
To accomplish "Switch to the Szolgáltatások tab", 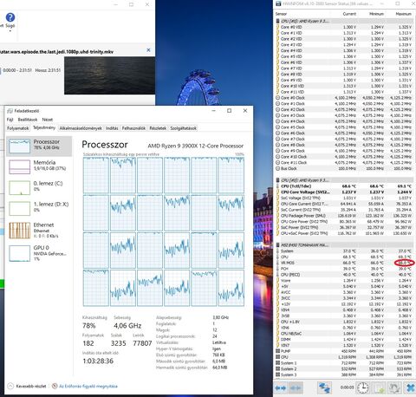I will click(183, 128).
